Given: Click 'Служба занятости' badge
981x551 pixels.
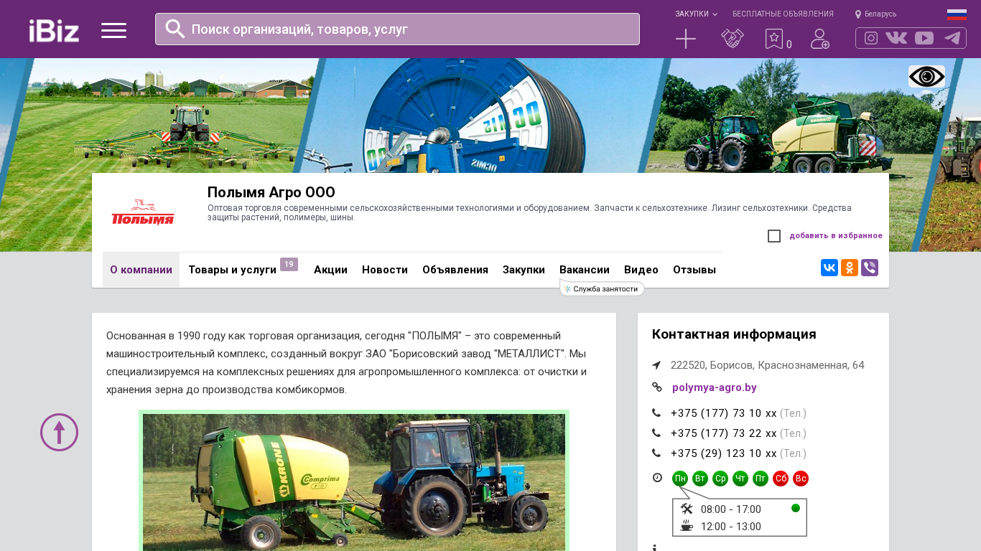Looking at the screenshot, I should (602, 288).
